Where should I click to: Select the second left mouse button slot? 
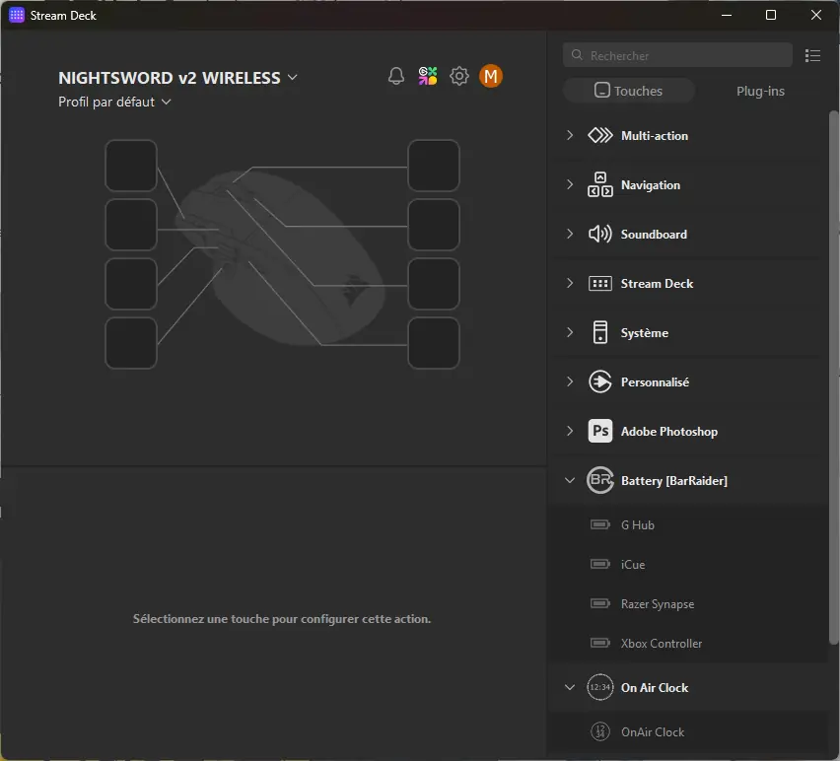[131, 225]
